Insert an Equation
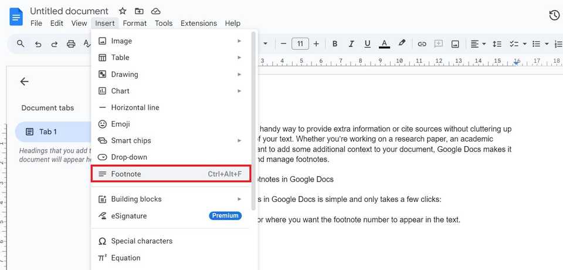 [x=171, y=258]
